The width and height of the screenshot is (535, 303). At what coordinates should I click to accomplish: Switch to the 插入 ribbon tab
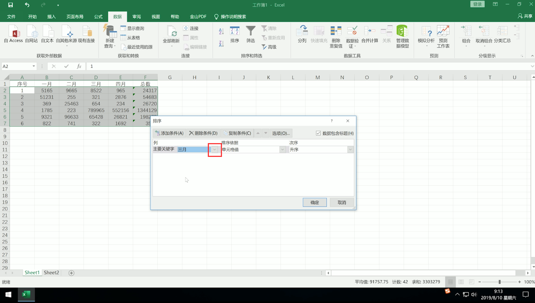click(x=51, y=16)
